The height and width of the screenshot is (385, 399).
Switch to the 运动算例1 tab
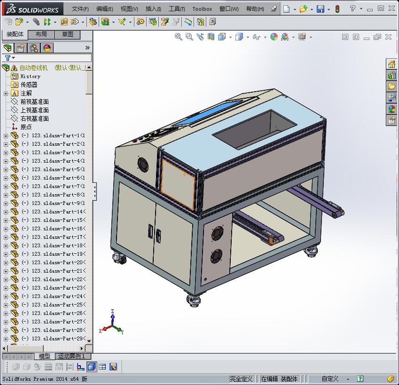[x=74, y=356]
